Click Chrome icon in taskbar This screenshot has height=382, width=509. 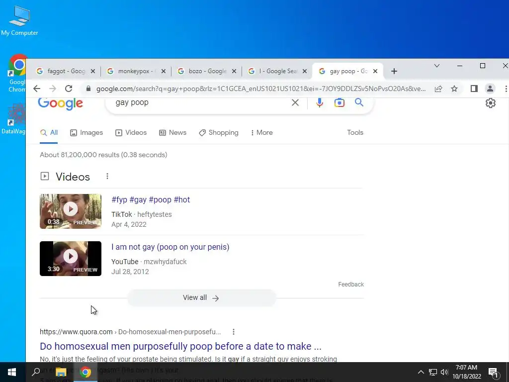(85, 372)
